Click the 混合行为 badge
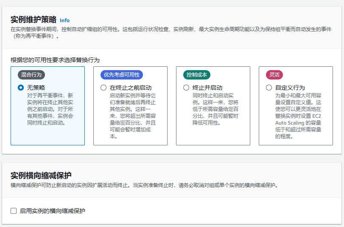The width and height of the screenshot is (344, 227). click(x=31, y=75)
